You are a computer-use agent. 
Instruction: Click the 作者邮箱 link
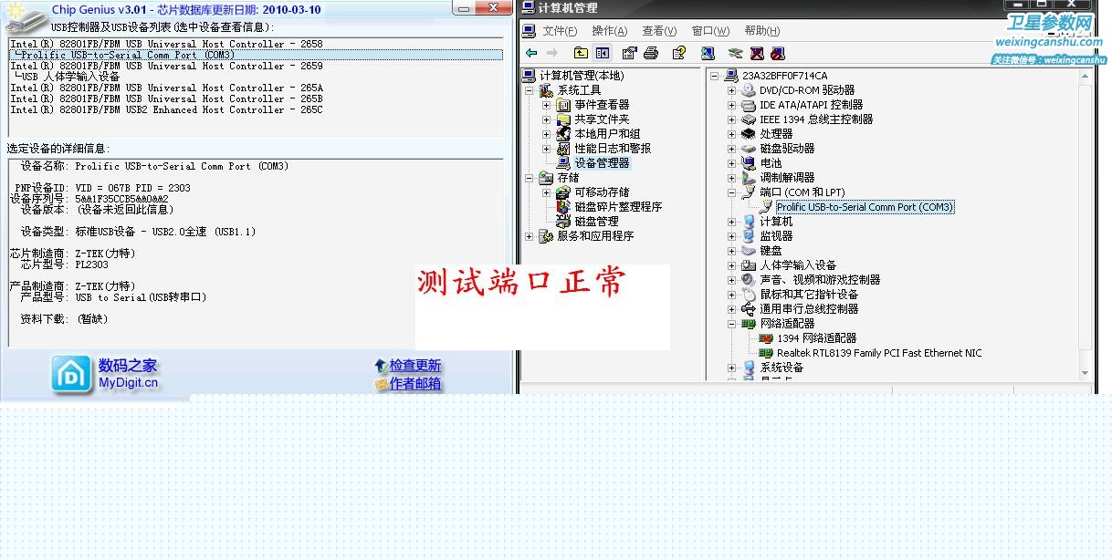pyautogui.click(x=414, y=384)
